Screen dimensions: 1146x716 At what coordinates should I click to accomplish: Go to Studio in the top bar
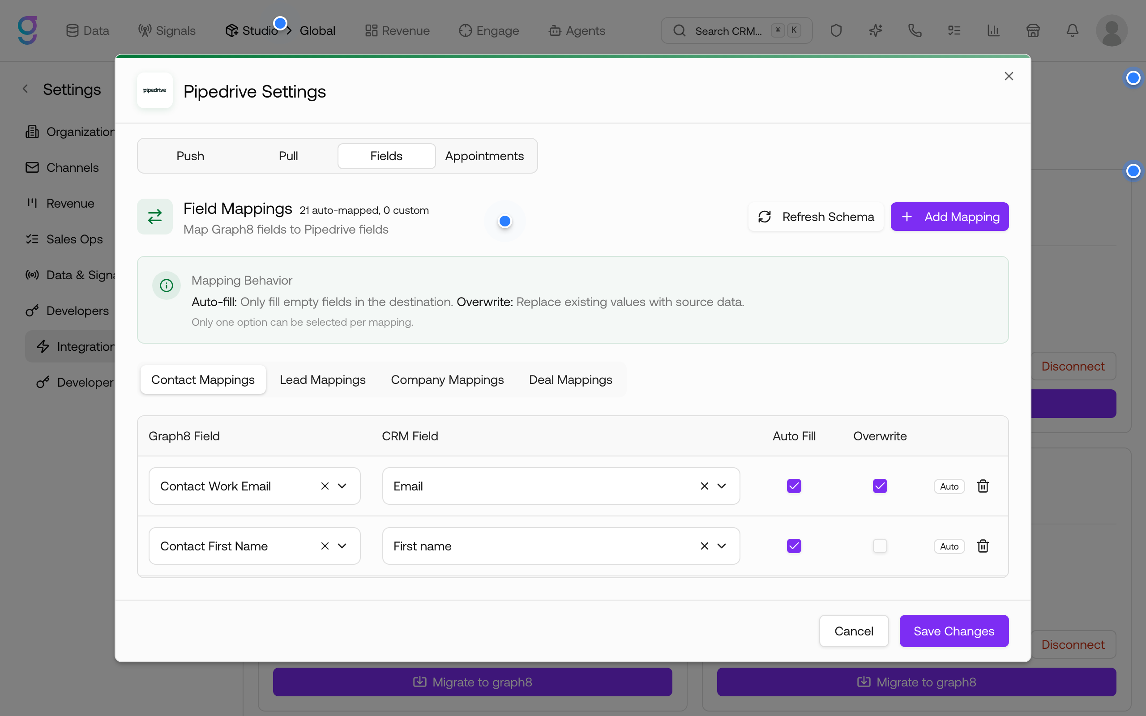click(x=251, y=31)
